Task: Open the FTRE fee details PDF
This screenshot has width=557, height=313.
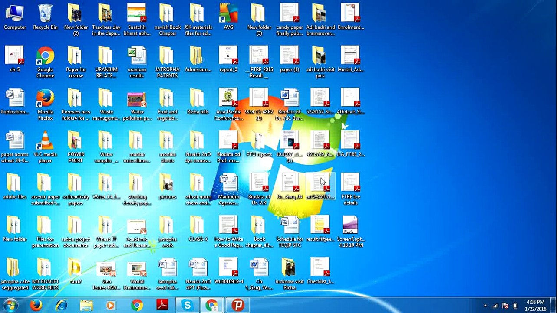Action: (x=351, y=190)
